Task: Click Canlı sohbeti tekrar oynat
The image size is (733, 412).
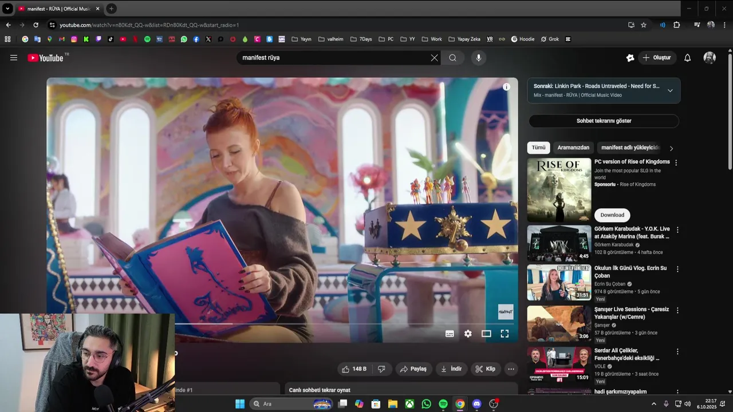Action: coord(320,390)
